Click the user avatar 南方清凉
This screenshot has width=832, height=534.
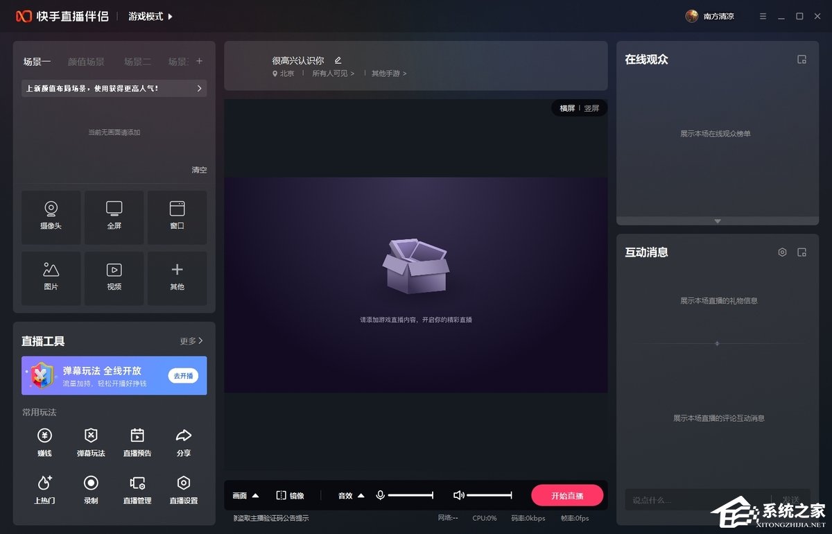tap(691, 16)
